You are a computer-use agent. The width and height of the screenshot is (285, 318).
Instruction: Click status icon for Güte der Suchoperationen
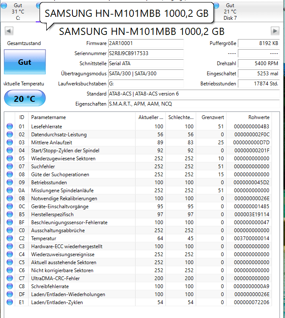(x=10, y=174)
